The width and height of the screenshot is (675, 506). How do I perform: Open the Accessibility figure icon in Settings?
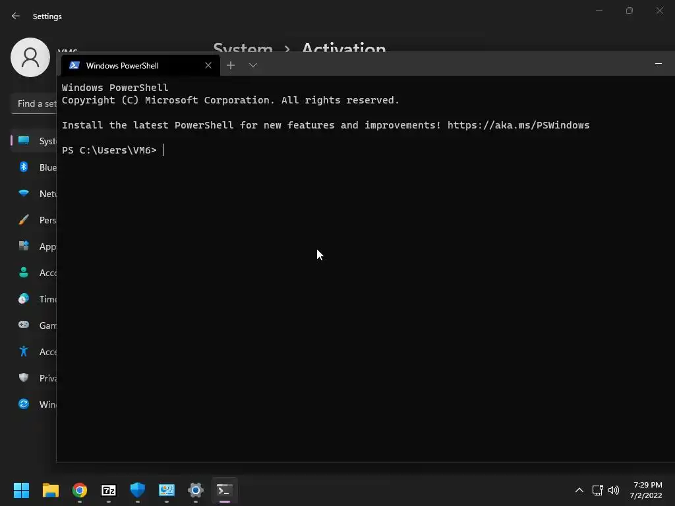(24, 352)
